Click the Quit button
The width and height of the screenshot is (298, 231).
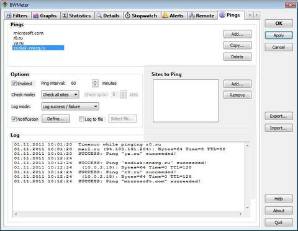pyautogui.click(x=279, y=222)
